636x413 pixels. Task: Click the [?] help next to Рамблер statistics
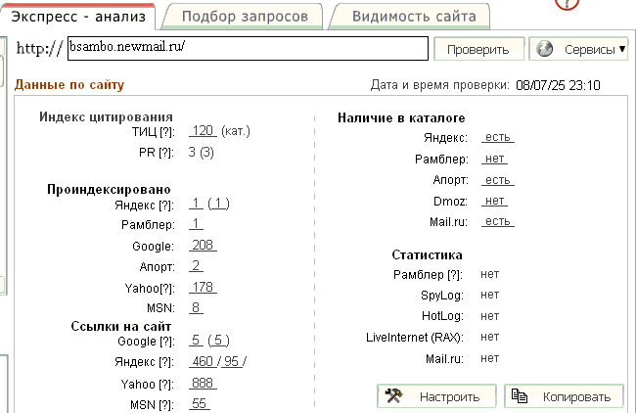coord(455,275)
